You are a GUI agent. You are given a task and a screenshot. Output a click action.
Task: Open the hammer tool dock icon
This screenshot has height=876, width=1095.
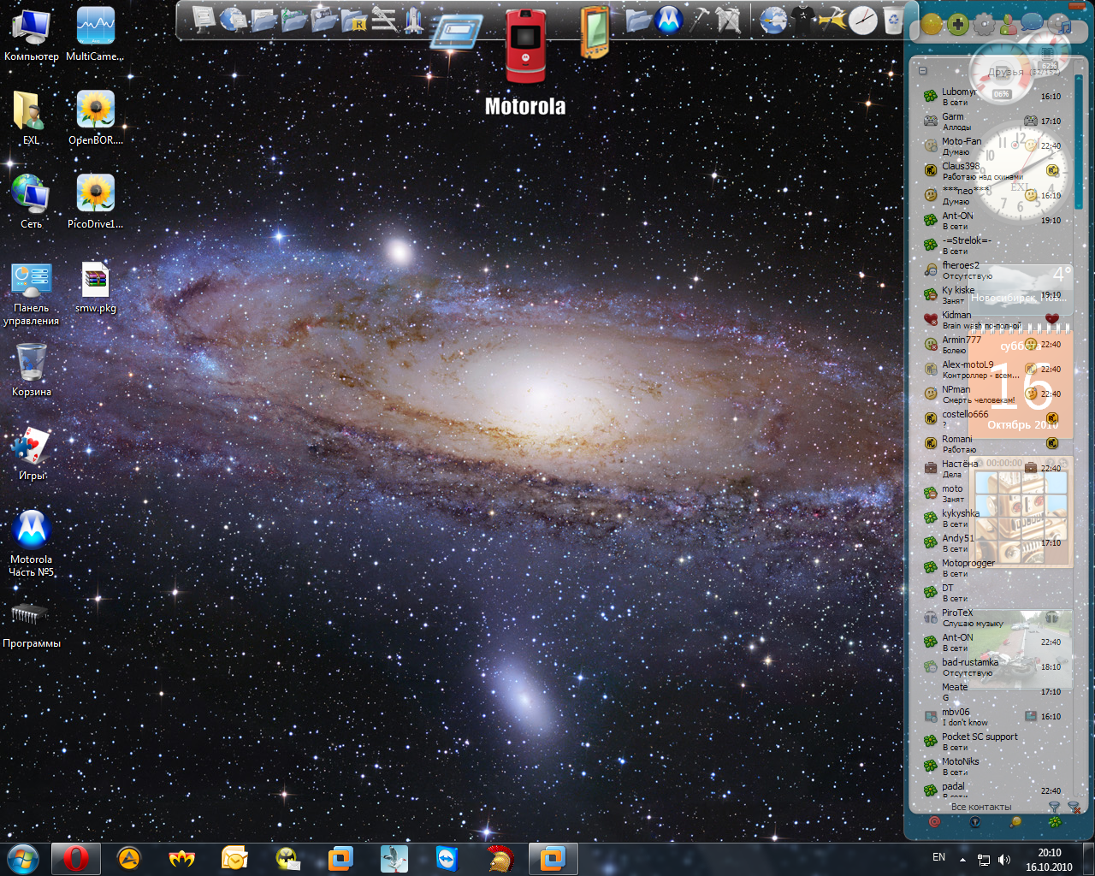click(x=700, y=20)
